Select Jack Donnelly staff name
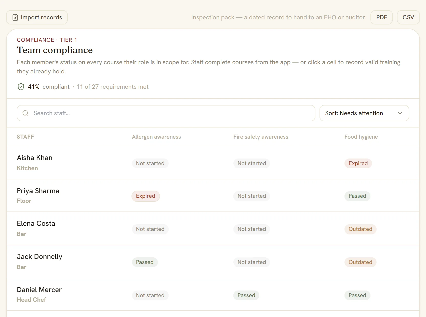 pos(39,257)
